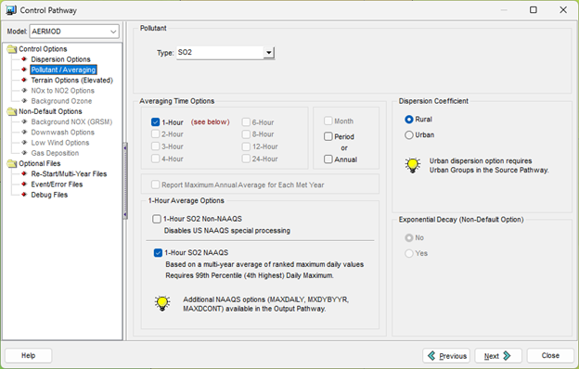579x369 pixels.
Task: Click the Previous button
Action: pyautogui.click(x=446, y=356)
